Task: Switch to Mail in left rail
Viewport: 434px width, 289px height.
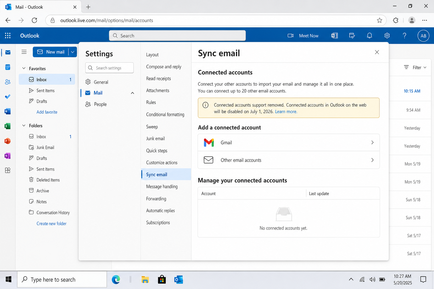Action: 8,52
